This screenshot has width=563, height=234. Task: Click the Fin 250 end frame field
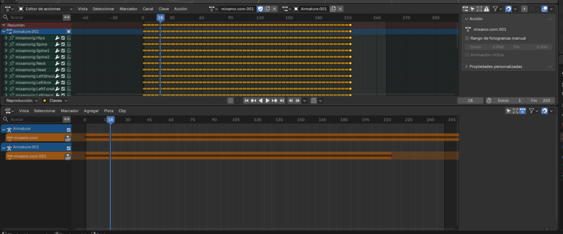[x=540, y=101]
